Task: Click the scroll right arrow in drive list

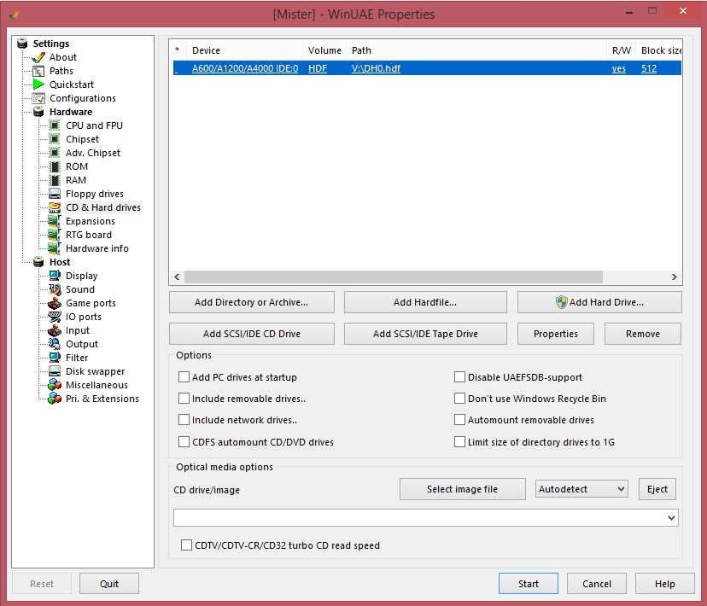Action: click(674, 277)
